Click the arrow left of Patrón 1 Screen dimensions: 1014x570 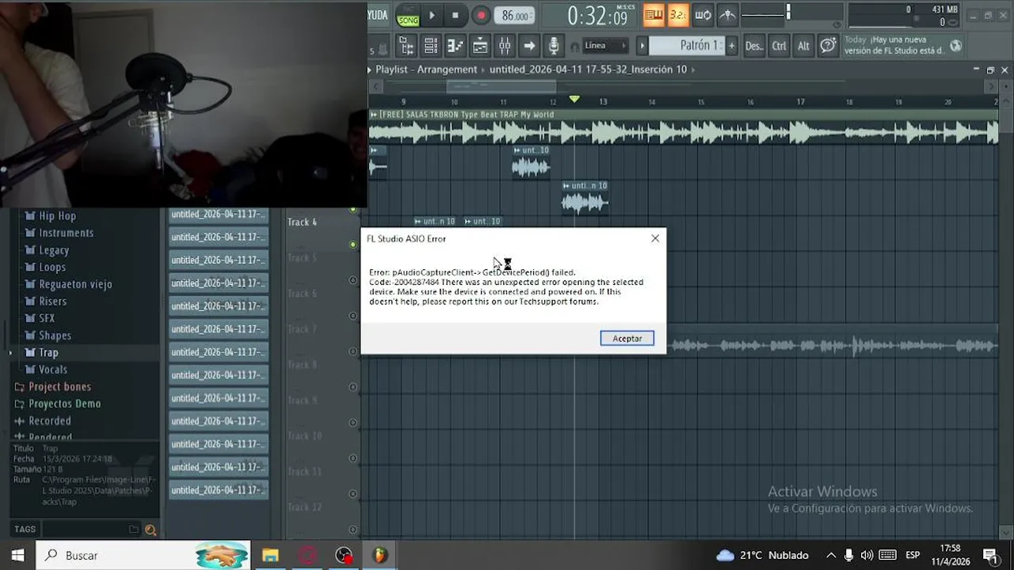(642, 45)
